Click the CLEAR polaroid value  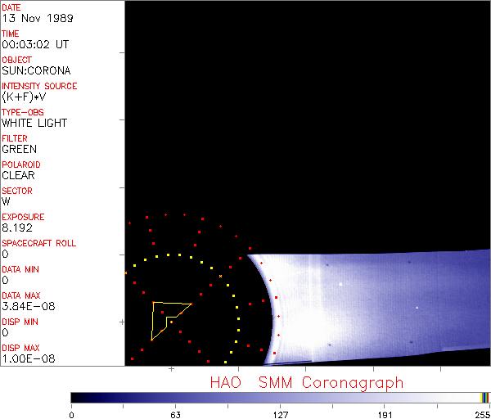tap(18, 175)
